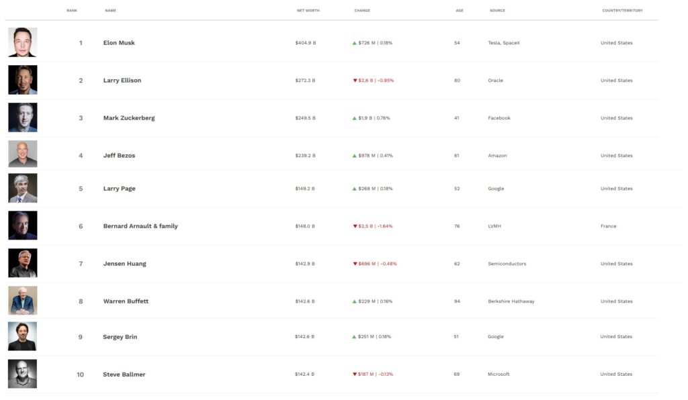Open the Warren Buffett name link

pyautogui.click(x=126, y=301)
